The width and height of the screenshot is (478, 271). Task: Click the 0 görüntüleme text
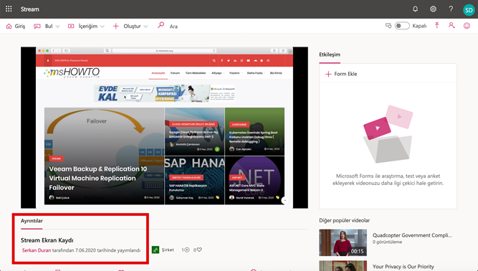point(387,242)
